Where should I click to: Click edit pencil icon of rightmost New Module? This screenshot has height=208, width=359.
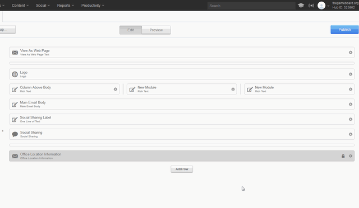(x=250, y=89)
